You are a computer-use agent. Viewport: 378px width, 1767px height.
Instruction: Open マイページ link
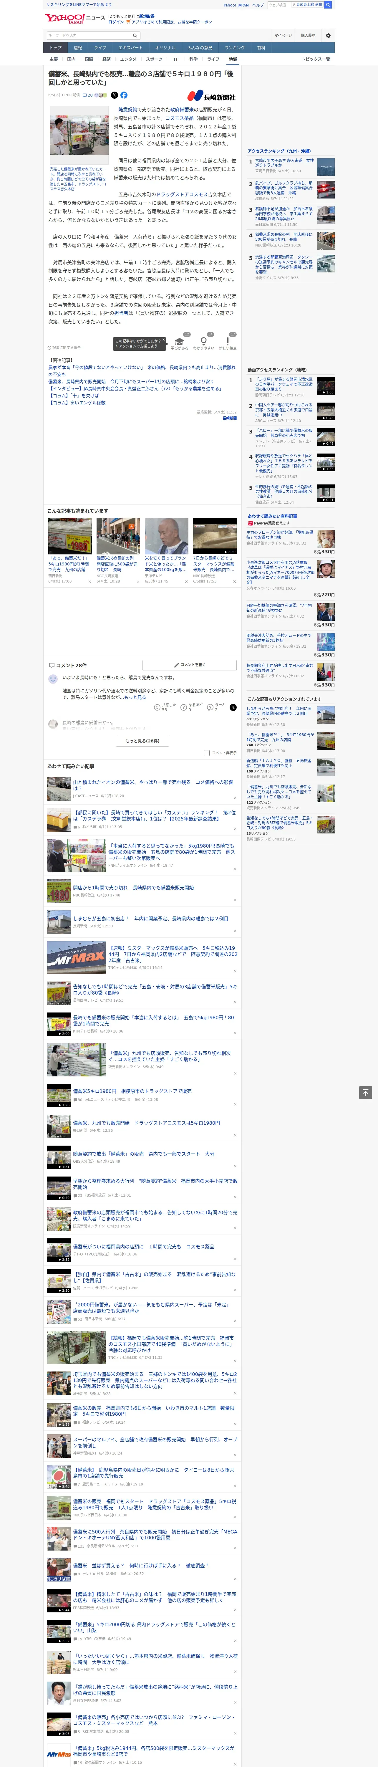tap(283, 35)
